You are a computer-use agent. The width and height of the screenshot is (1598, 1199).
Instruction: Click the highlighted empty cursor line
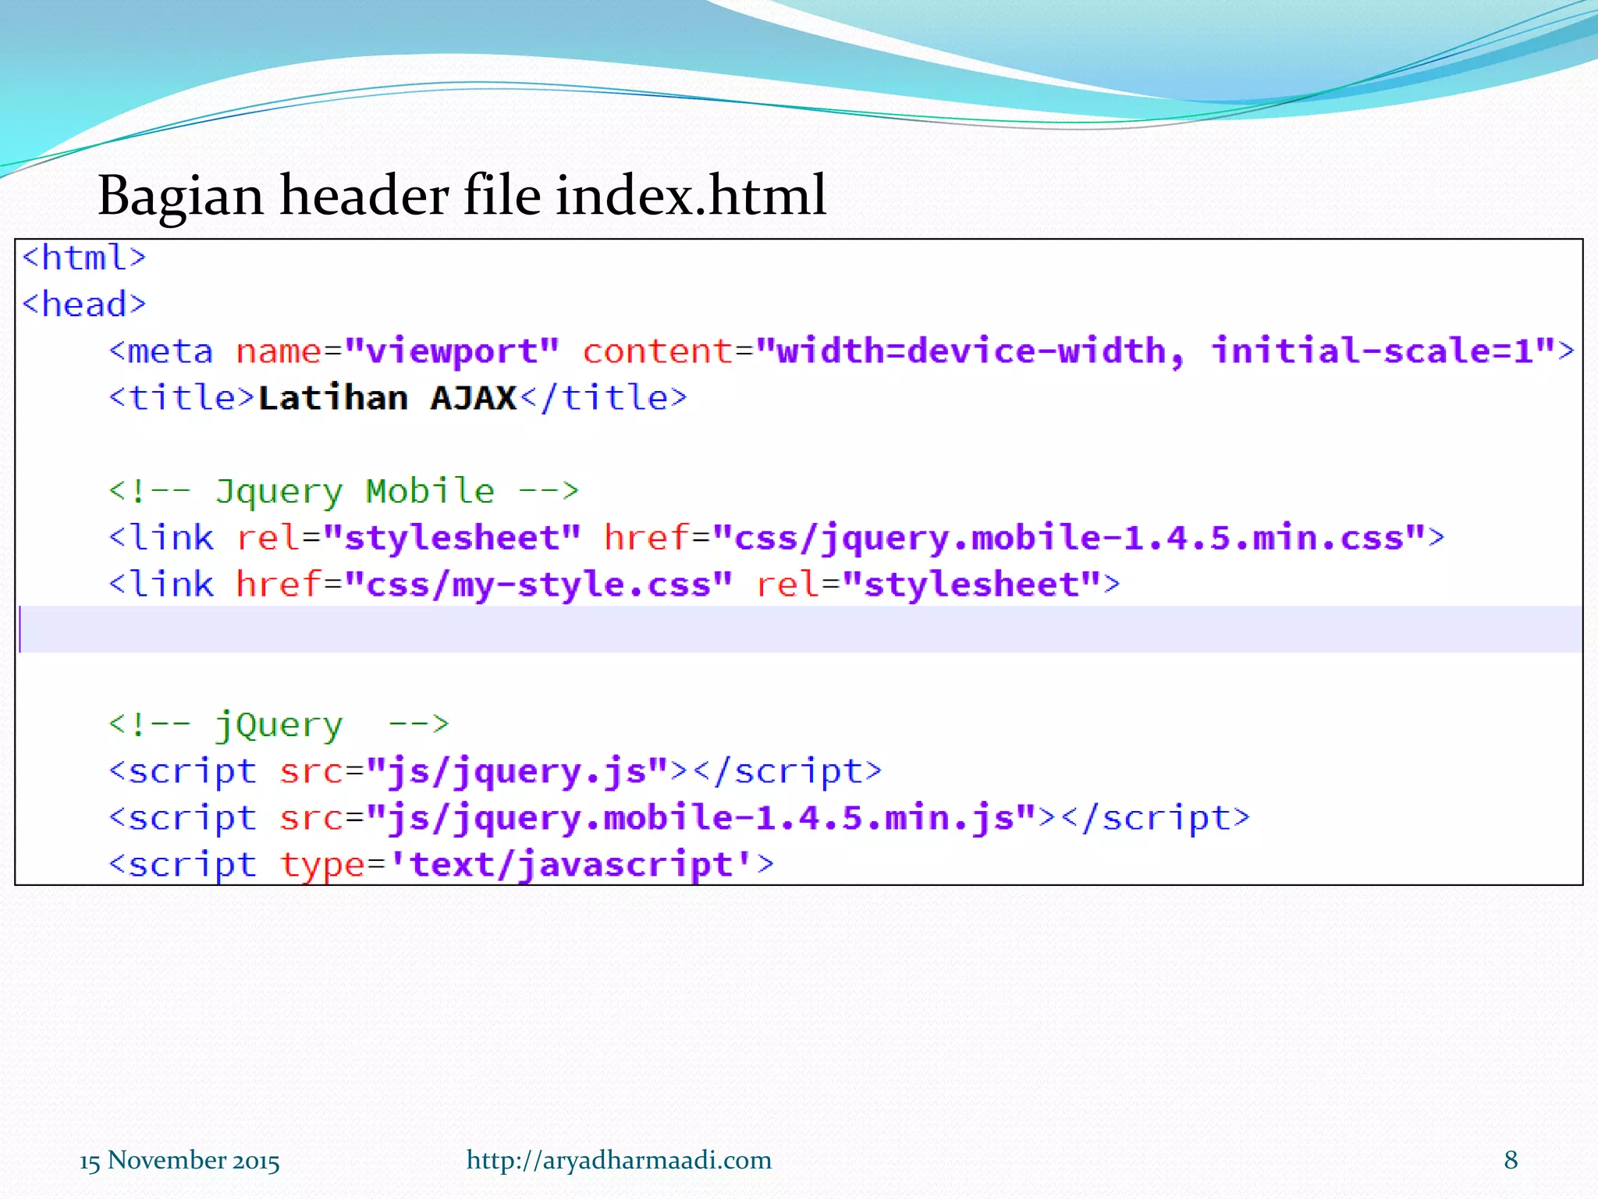[x=799, y=629]
